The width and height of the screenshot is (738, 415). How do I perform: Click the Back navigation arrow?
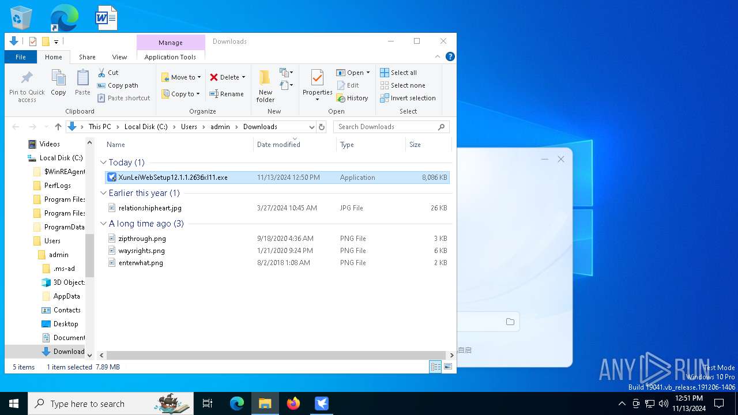[16, 127]
